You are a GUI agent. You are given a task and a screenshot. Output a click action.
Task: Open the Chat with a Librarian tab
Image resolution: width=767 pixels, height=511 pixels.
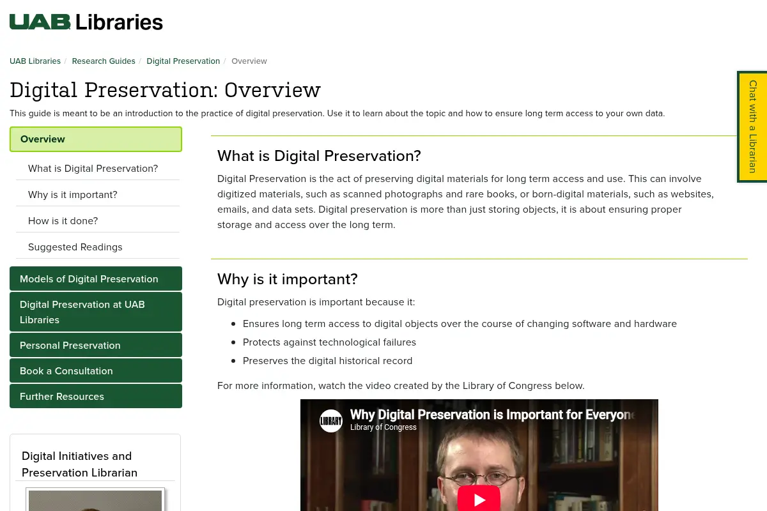[752, 126]
